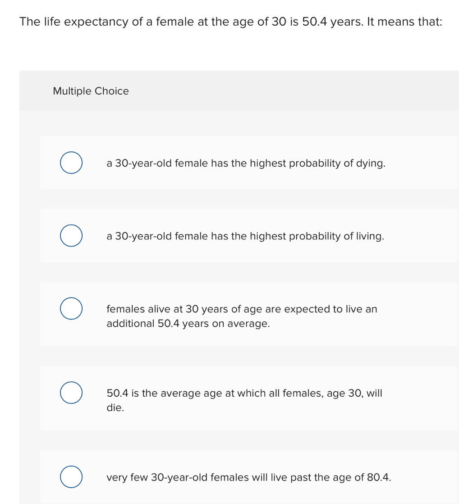Mark radio for 'very few 30-year-old females'

71,477
